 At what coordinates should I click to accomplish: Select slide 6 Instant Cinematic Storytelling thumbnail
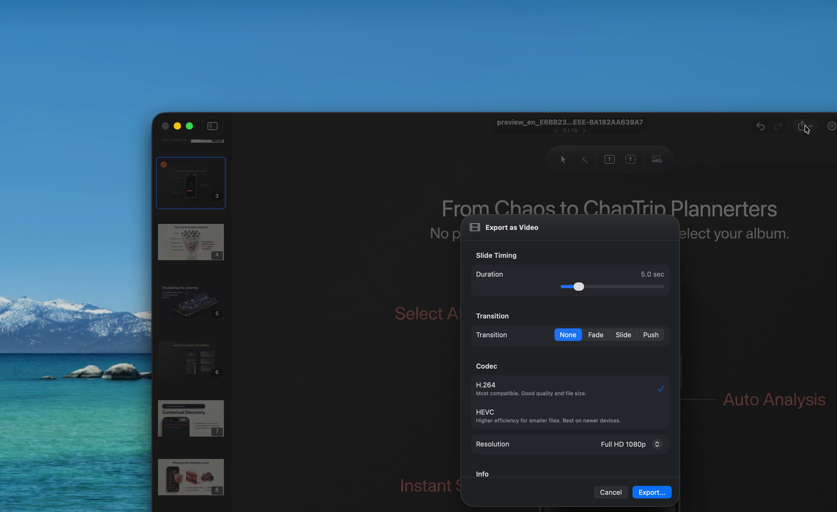pos(191,360)
